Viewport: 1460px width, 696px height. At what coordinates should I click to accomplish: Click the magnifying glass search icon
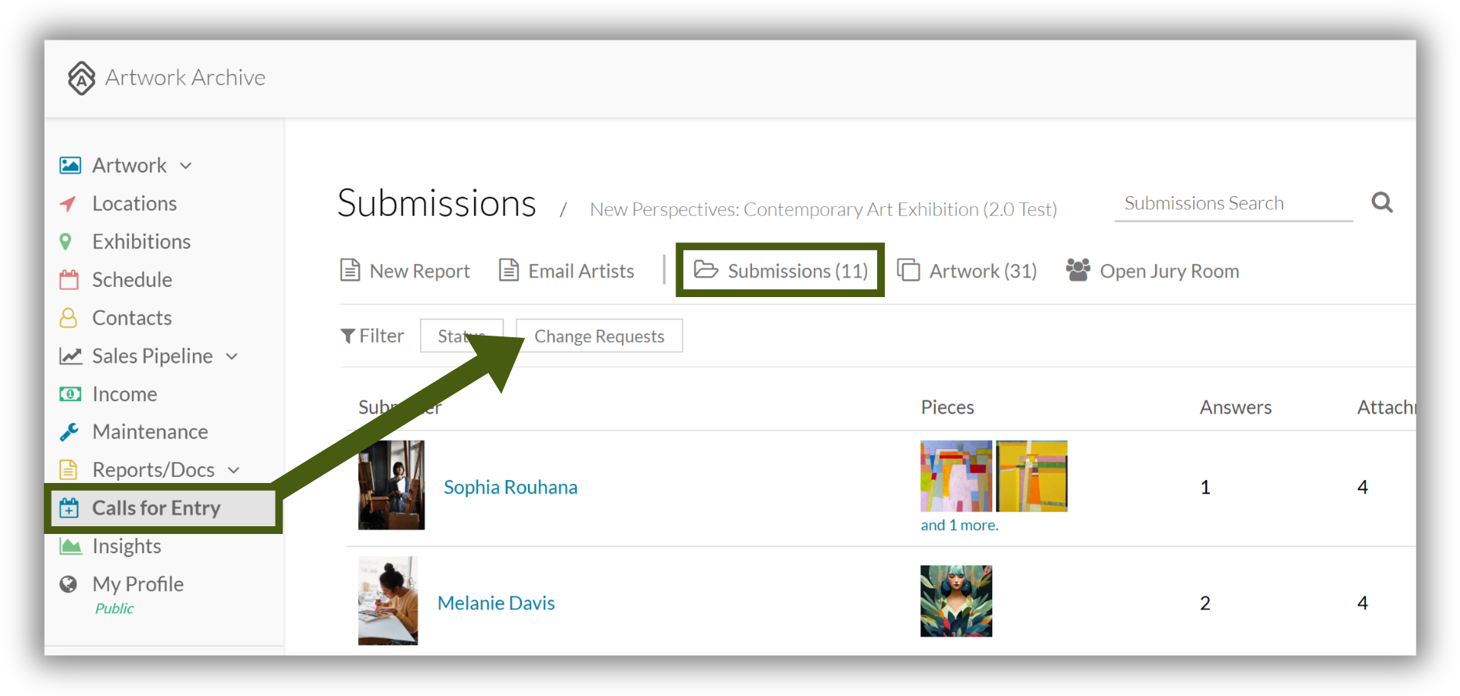point(1382,203)
